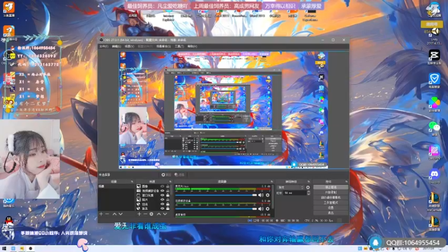The height and width of the screenshot is (252, 448).
Task: Pop out the scenes dock panel icon
Action: pos(132,181)
